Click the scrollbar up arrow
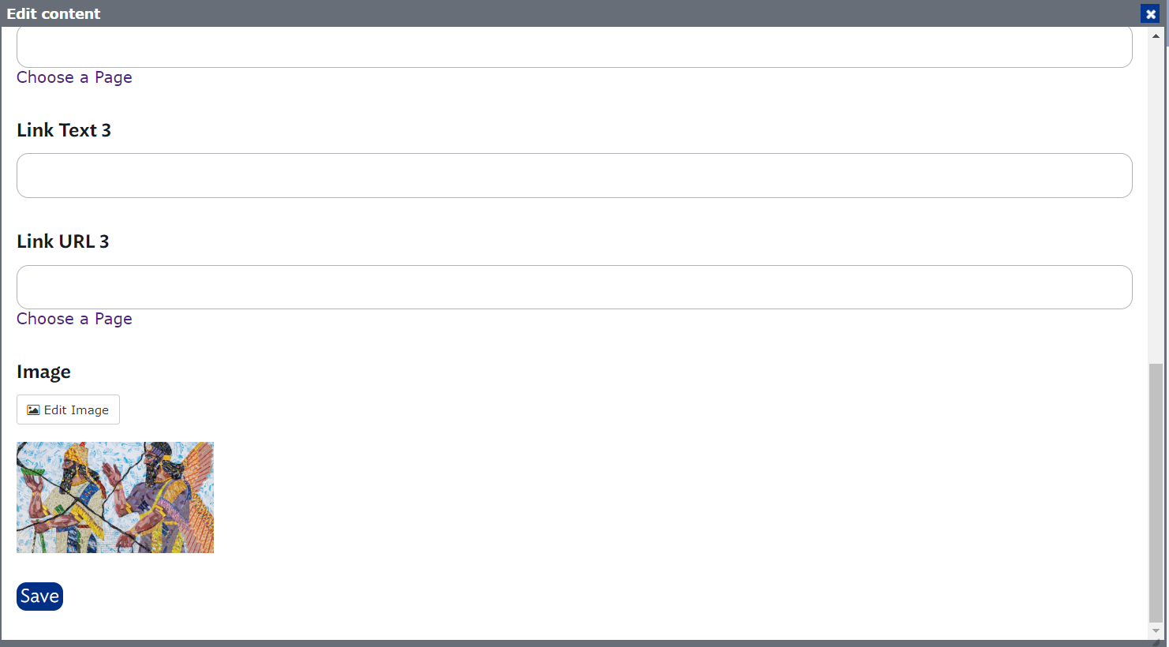This screenshot has height=647, width=1169. pyautogui.click(x=1156, y=36)
